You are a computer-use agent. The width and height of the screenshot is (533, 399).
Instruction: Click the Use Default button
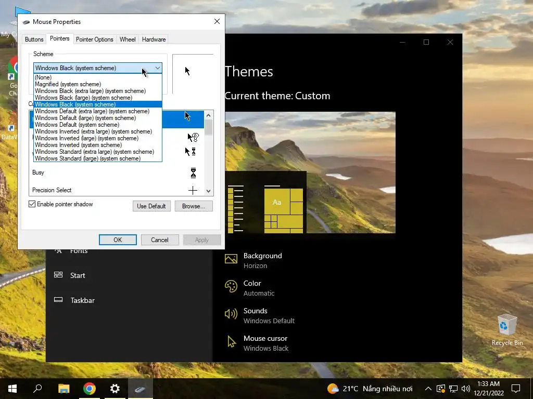click(151, 206)
